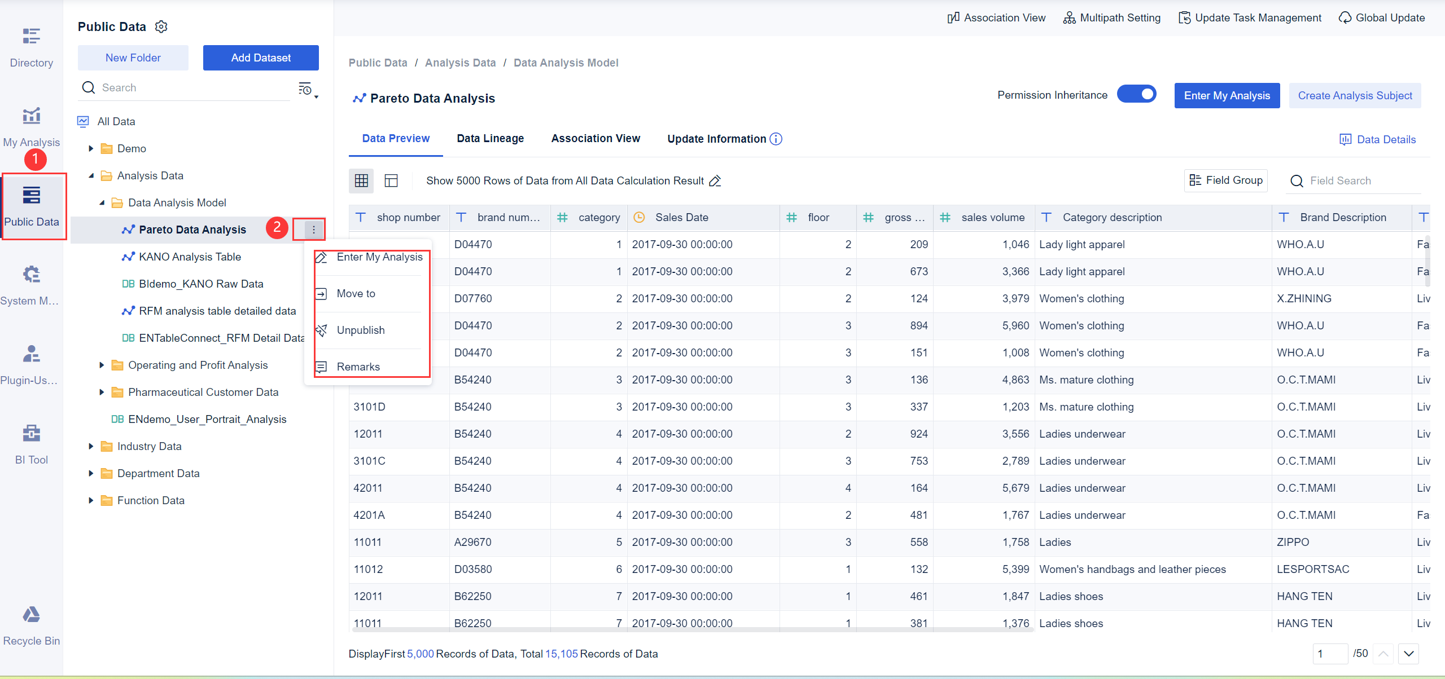Click the Create Analysis Subject button

tap(1355, 95)
